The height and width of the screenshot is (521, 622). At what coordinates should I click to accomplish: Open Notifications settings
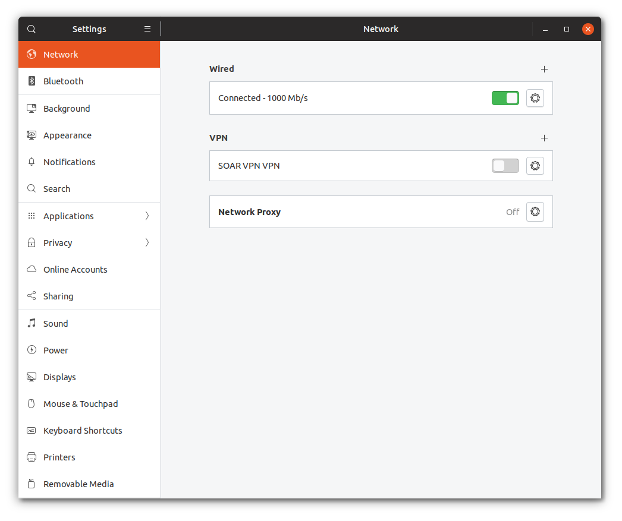point(89,162)
